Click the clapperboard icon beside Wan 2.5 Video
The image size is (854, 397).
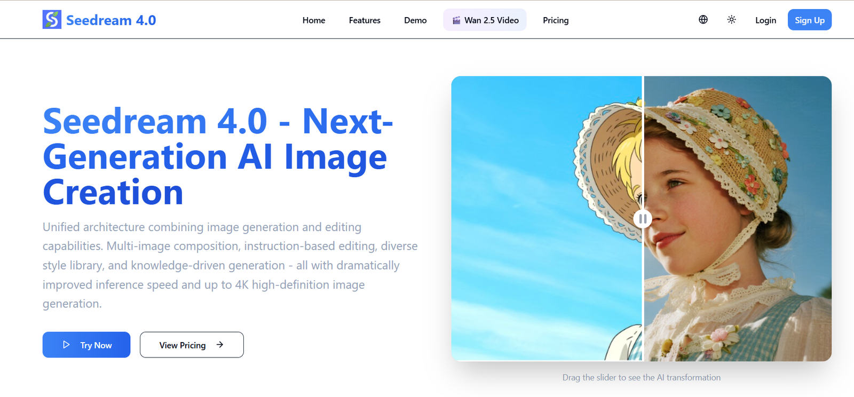point(456,20)
